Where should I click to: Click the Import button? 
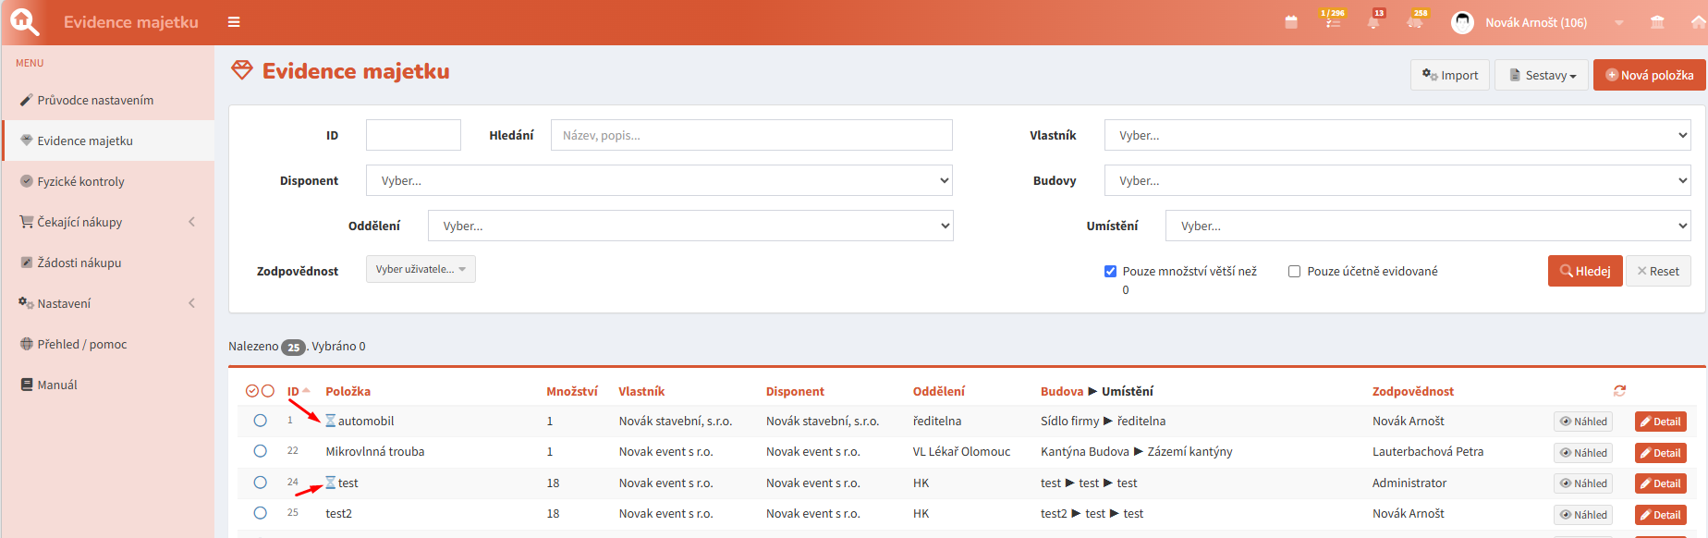click(1450, 75)
